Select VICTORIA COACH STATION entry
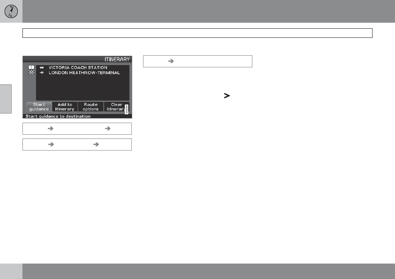The height and width of the screenshot is (279, 395). click(78, 67)
